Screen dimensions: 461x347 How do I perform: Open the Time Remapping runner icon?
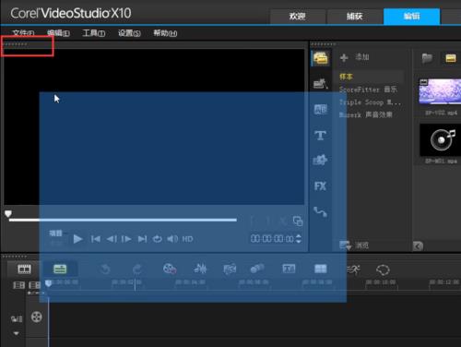pos(353,269)
